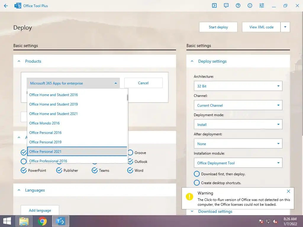Open the Installation module dropdown
This screenshot has width=303, height=227.
pyautogui.click(x=238, y=163)
